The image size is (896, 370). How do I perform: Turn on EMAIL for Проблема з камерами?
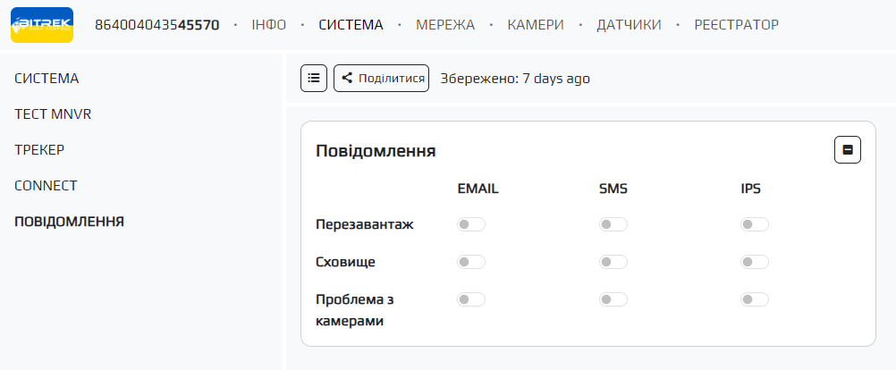point(471,299)
